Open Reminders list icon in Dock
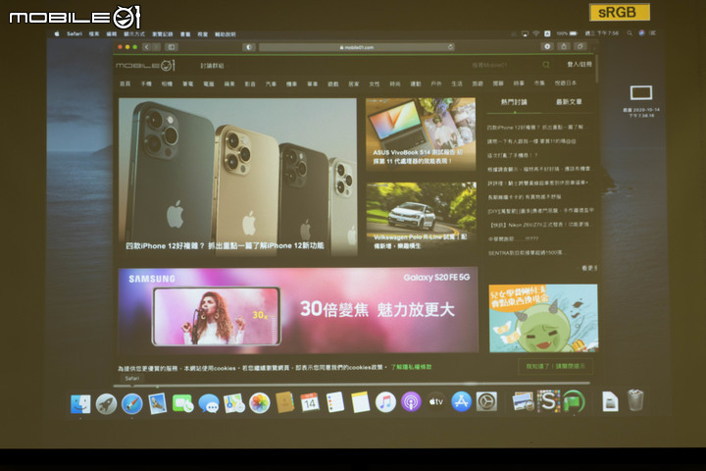 335,402
